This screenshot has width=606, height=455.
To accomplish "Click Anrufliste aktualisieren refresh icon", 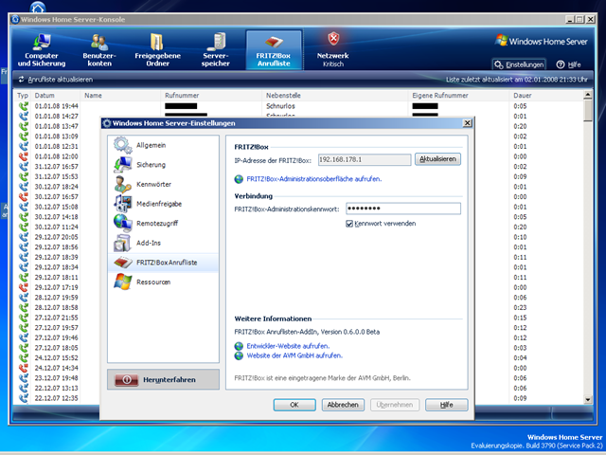I will click(x=21, y=80).
